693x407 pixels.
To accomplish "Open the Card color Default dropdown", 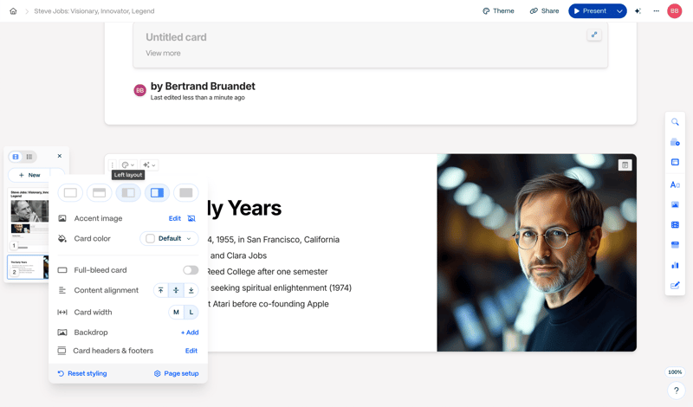I will coord(169,238).
